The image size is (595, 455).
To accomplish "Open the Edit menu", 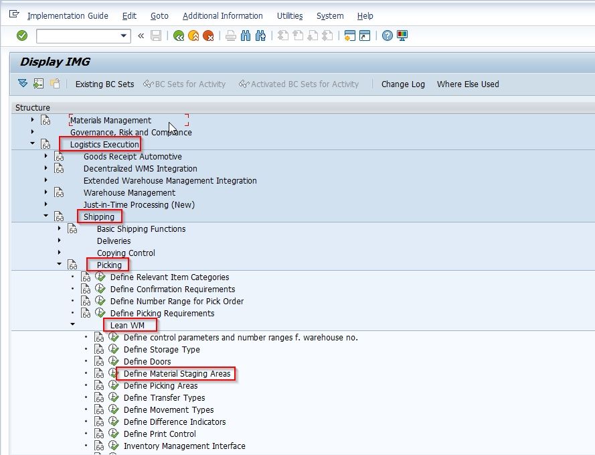I will (129, 16).
